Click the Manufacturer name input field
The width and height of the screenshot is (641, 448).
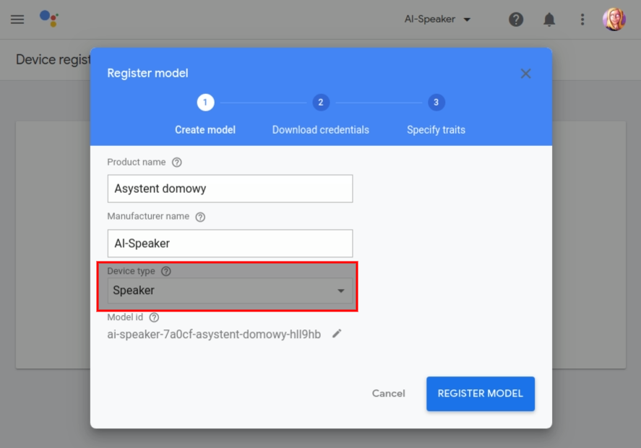(230, 244)
